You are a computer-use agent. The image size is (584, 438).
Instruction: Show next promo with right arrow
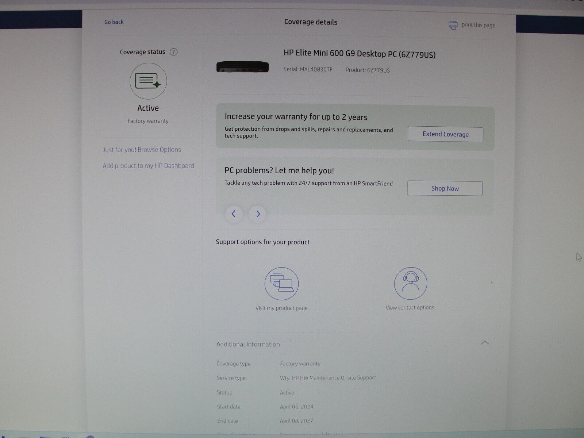258,214
